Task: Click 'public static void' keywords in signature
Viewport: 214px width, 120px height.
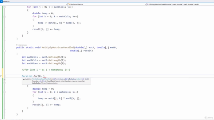Action: click(x=28, y=47)
